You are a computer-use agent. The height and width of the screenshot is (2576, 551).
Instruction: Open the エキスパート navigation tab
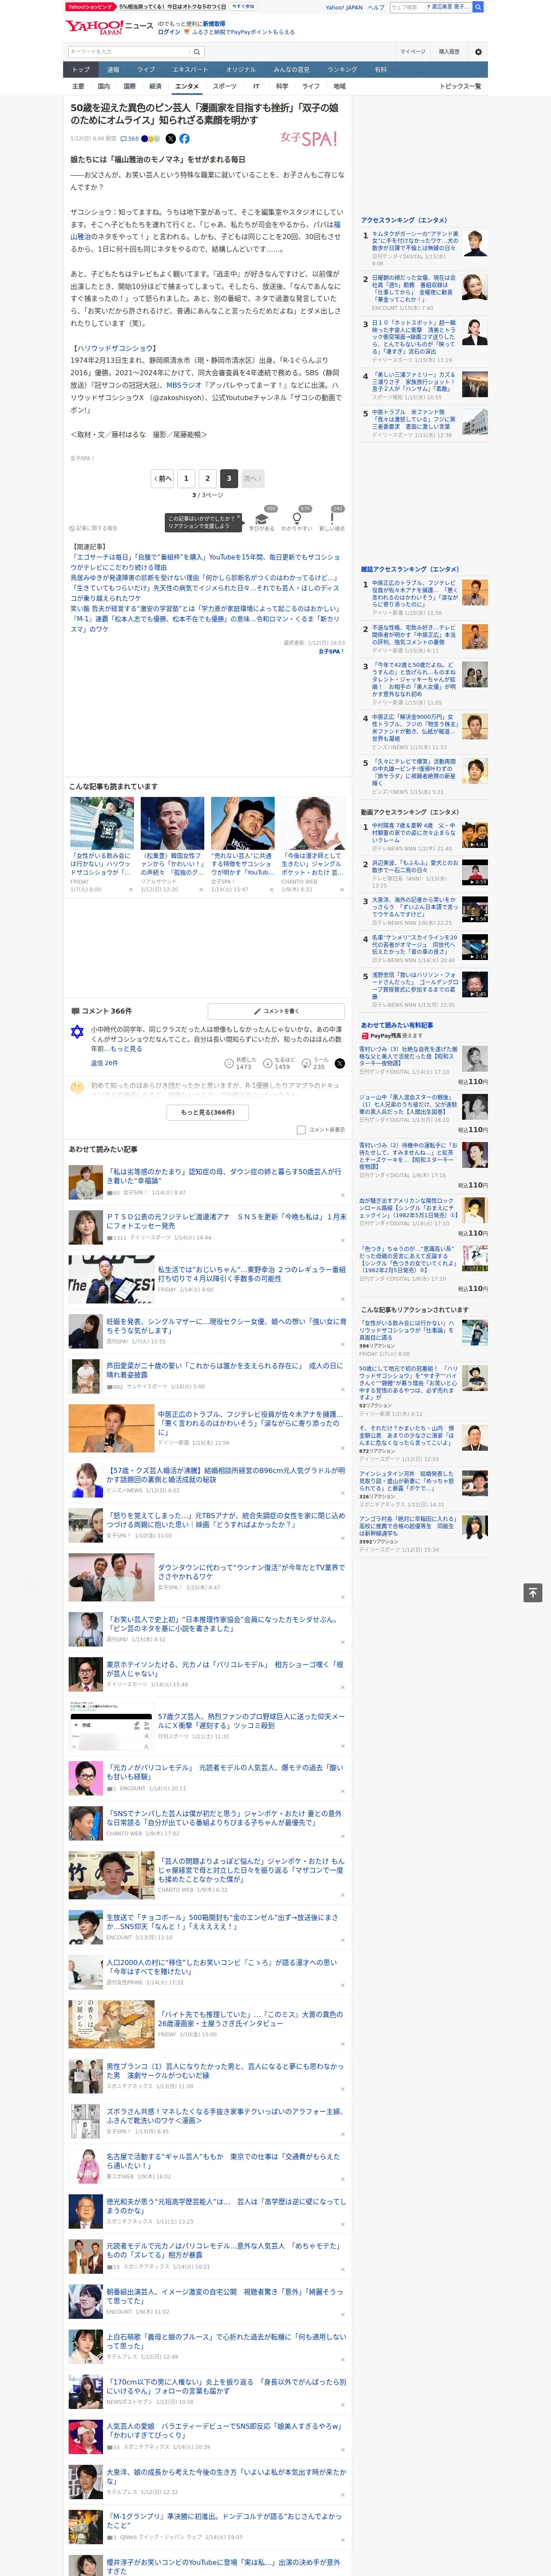click(190, 70)
